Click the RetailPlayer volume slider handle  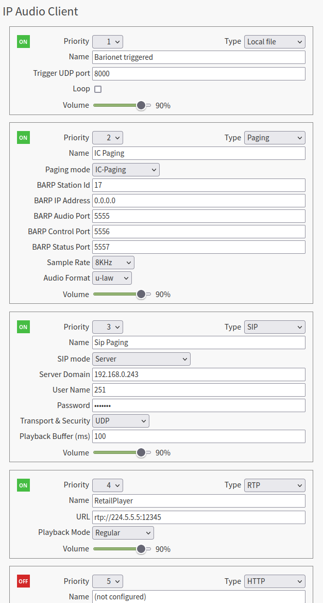[x=141, y=549]
